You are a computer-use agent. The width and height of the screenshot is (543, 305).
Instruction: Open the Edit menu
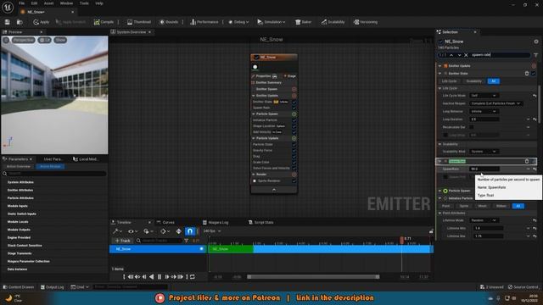click(x=34, y=3)
